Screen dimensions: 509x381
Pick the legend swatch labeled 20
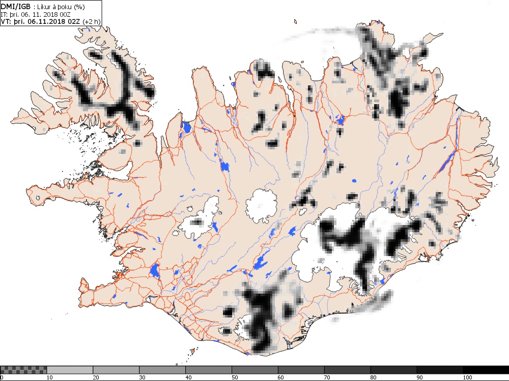pyautogui.click(x=116, y=370)
